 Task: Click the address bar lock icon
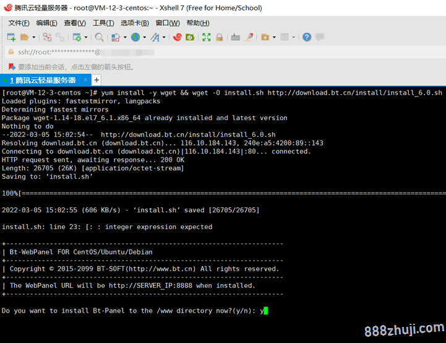coord(11,52)
